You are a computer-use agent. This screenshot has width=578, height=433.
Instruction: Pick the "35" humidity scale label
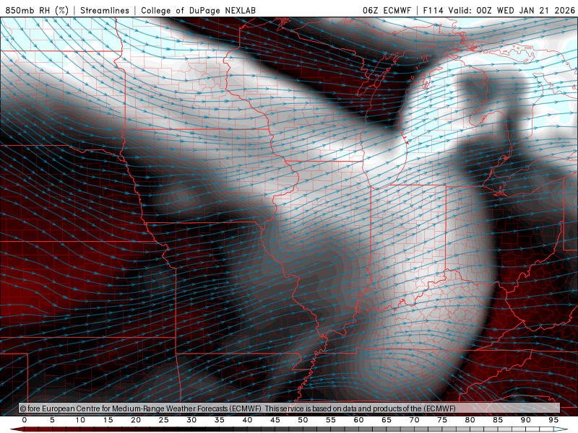coord(220,420)
